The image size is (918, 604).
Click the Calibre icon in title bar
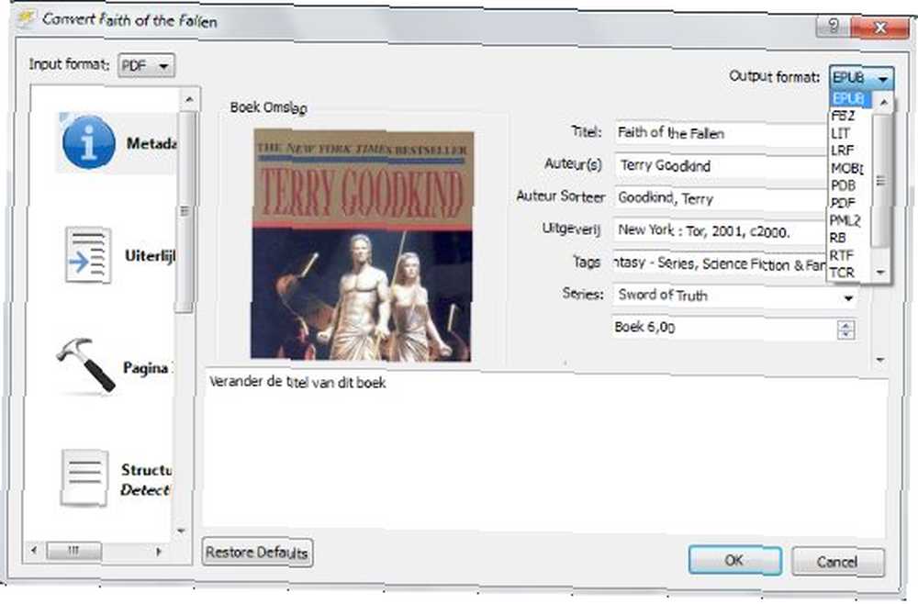25,18
